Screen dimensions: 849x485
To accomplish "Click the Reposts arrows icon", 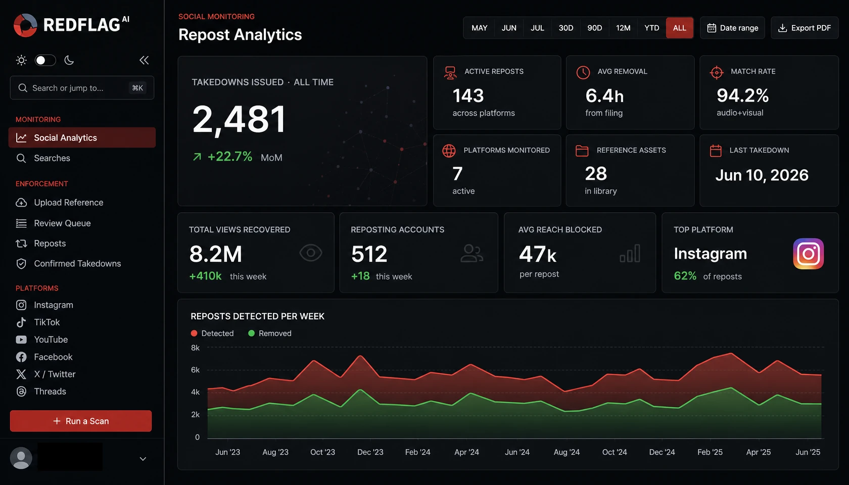I will pos(21,244).
